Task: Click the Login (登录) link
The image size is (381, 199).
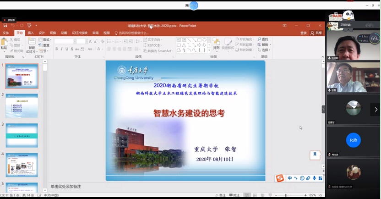Action: click(303, 33)
